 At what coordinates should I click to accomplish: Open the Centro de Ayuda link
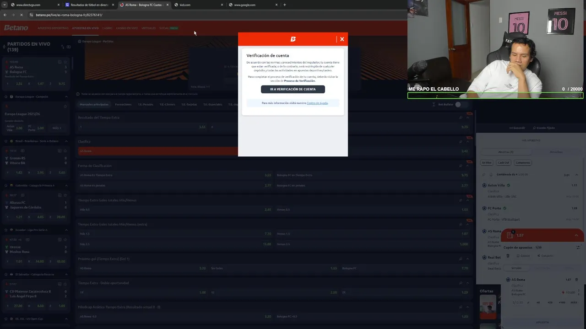317,103
